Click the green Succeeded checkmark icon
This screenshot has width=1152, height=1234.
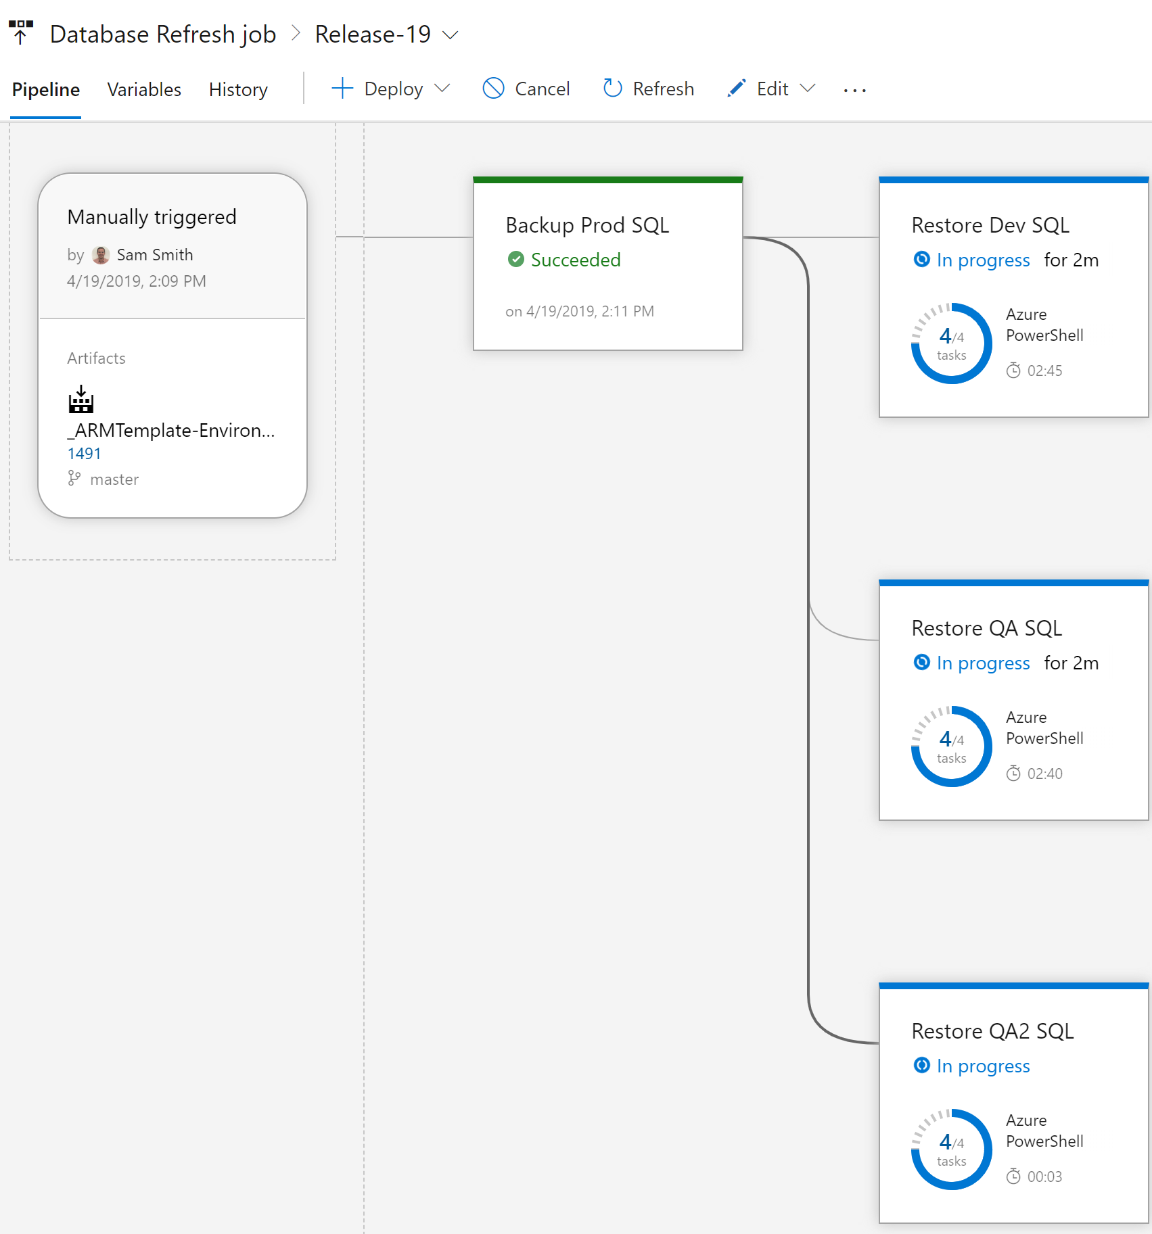pyautogui.click(x=515, y=260)
